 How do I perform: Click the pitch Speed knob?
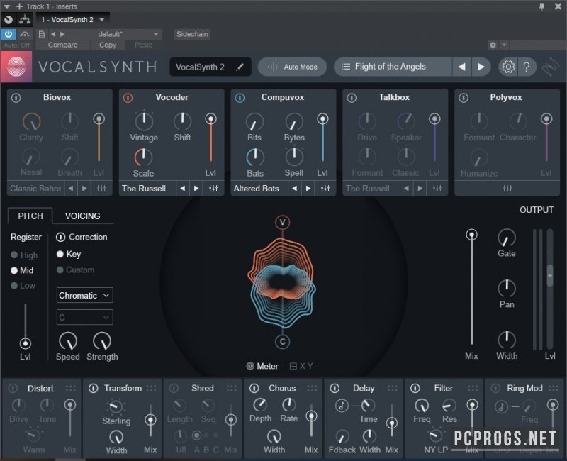click(x=67, y=341)
